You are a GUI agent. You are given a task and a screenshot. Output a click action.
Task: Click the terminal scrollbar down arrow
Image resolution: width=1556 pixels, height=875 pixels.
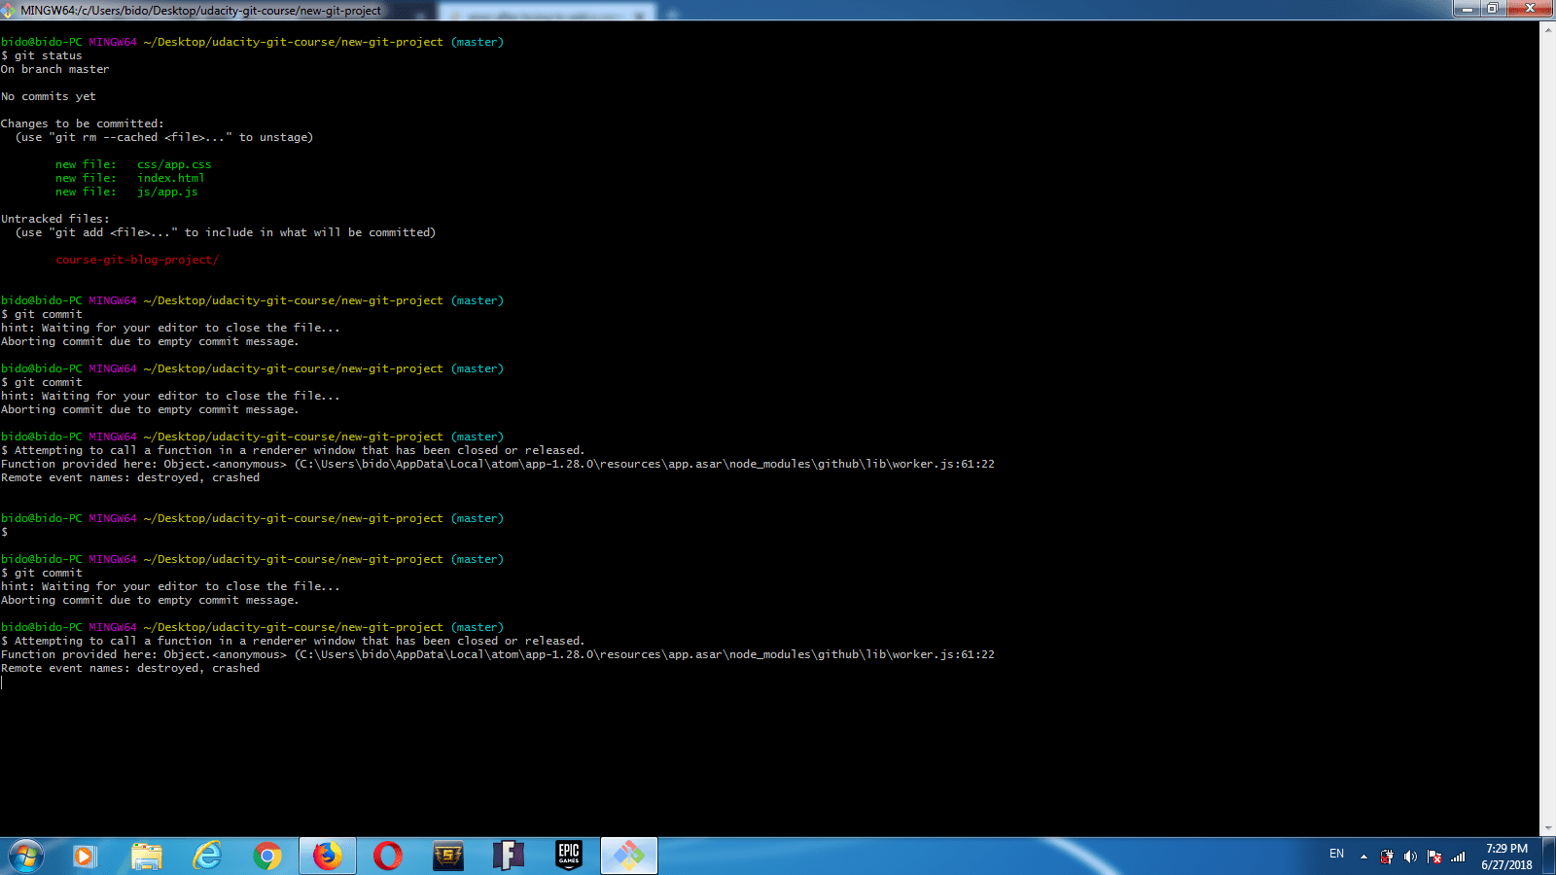point(1548,828)
